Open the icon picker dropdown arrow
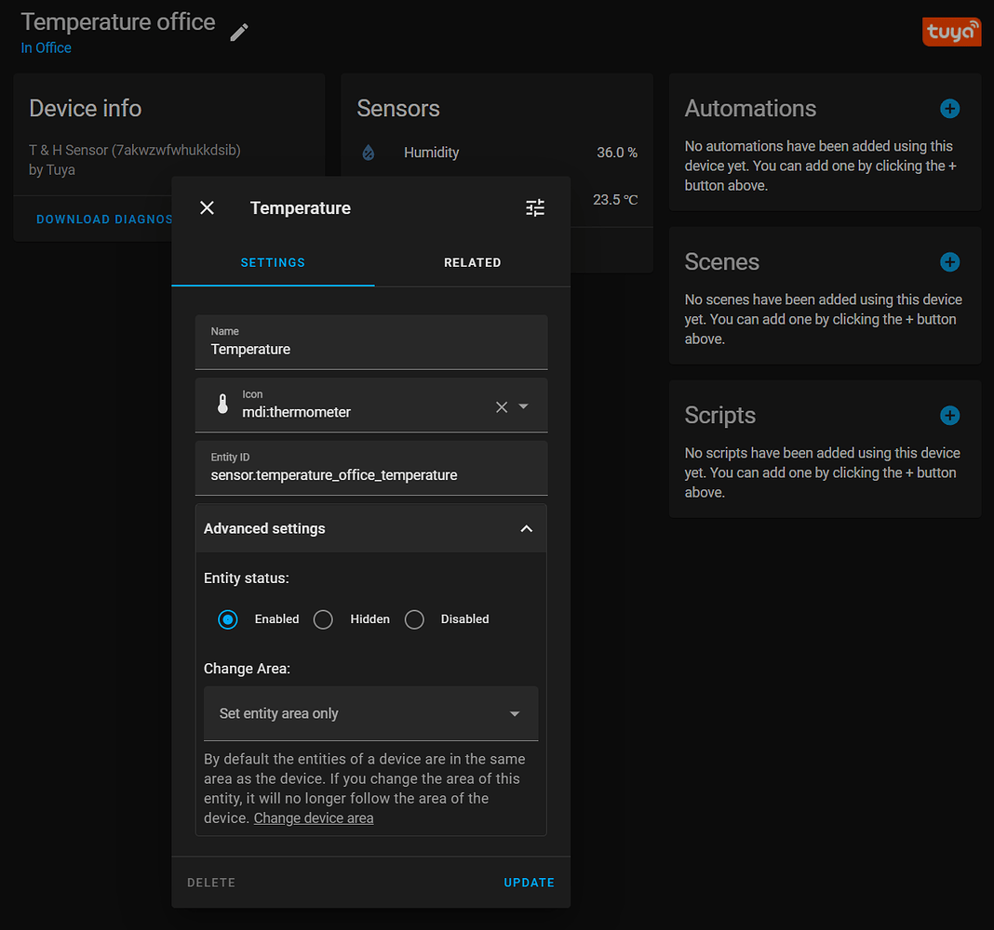 tap(524, 406)
